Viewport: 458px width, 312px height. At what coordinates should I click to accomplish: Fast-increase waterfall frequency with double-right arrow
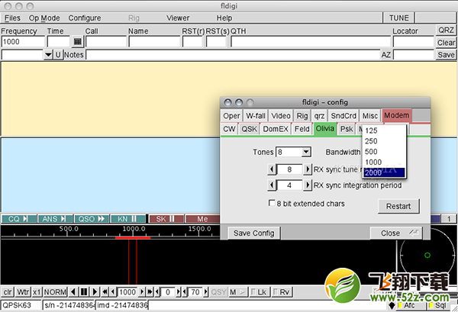tap(150, 292)
